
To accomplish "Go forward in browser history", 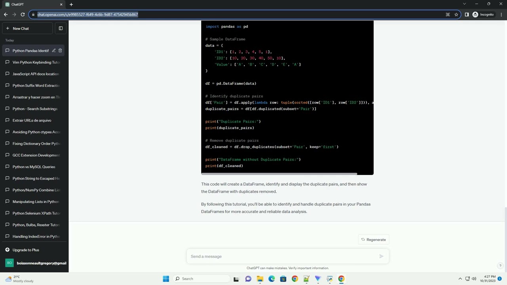I will [x=14, y=15].
